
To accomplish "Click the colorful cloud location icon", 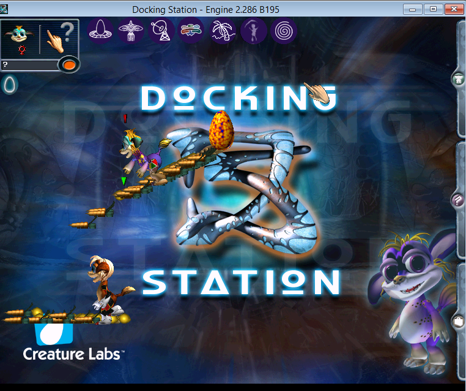I will 191,30.
